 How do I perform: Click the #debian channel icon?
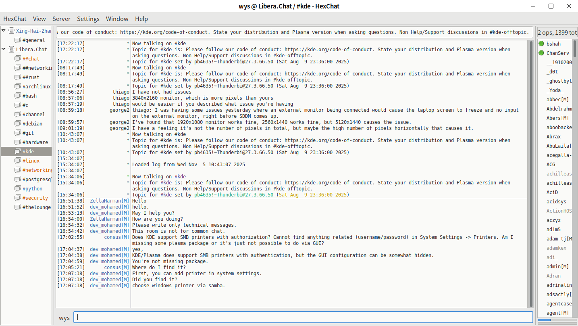pos(18,123)
